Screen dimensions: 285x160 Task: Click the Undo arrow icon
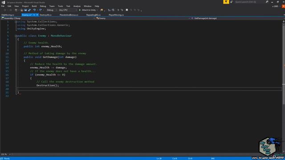pyautogui.click(x=34, y=10)
